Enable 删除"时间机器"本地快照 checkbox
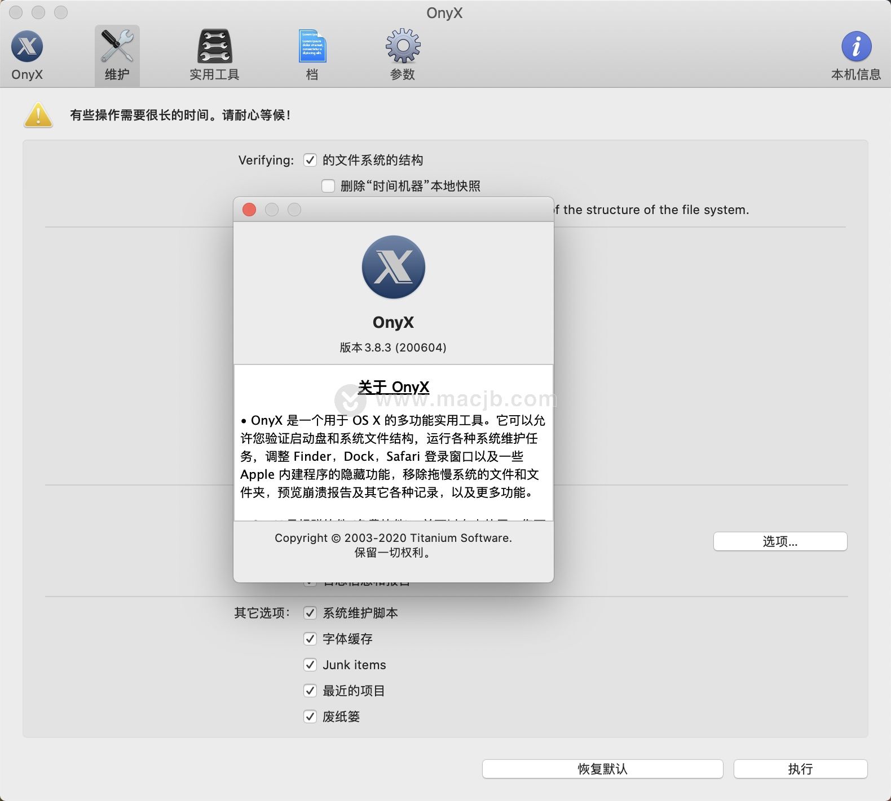This screenshot has height=801, width=891. tap(328, 186)
